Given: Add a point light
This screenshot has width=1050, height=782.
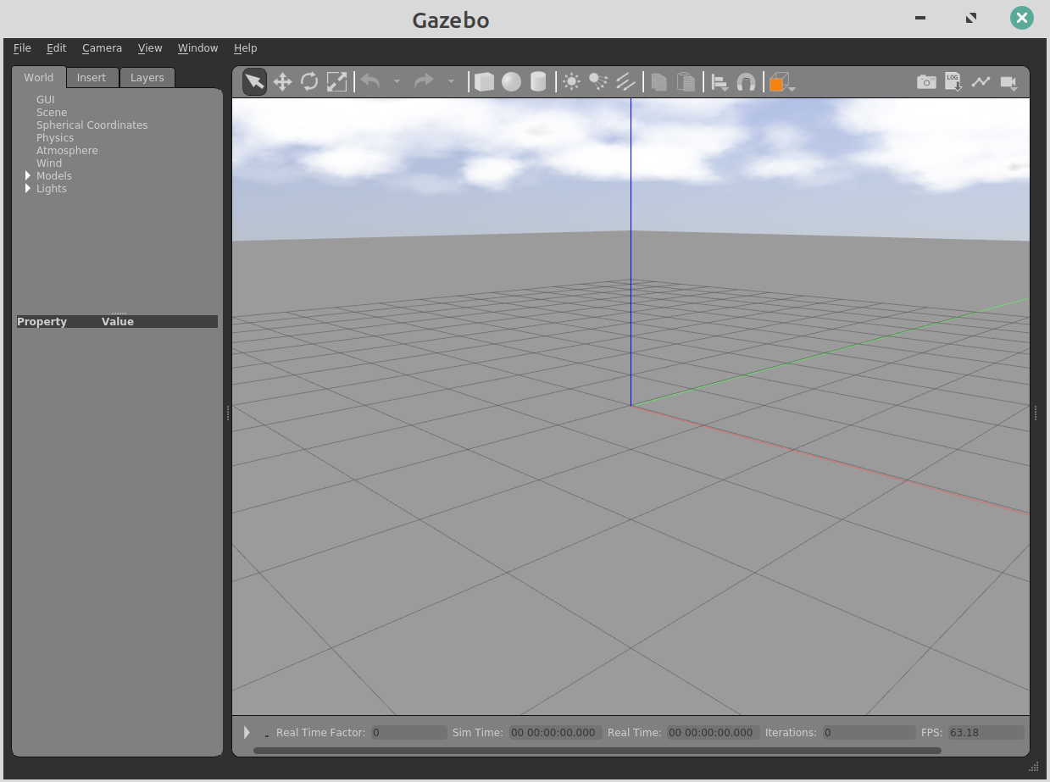Looking at the screenshot, I should [571, 82].
